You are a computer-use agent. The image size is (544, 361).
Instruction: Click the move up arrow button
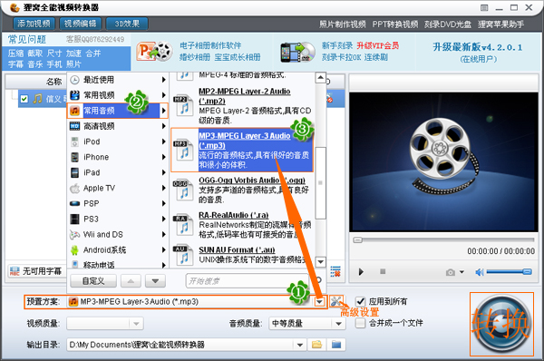[x=131, y=281]
